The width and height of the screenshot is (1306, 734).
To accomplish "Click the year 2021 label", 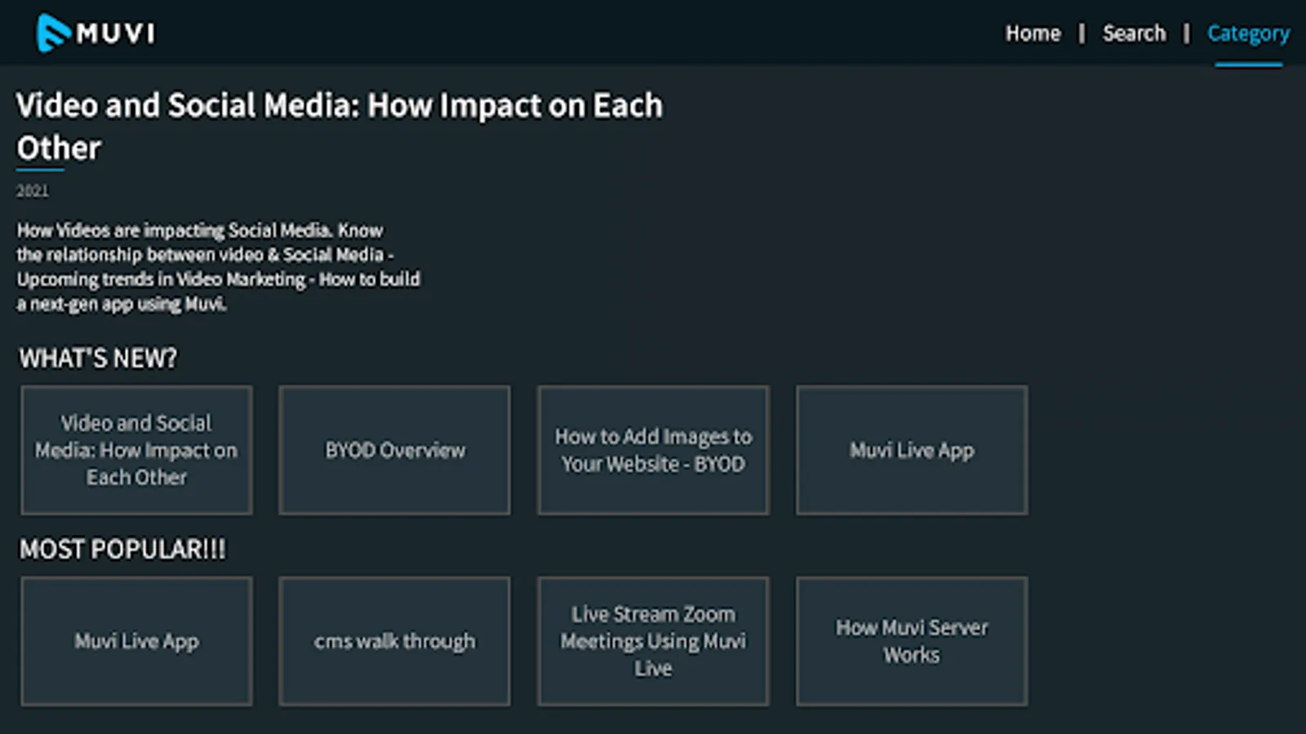I will tap(33, 191).
